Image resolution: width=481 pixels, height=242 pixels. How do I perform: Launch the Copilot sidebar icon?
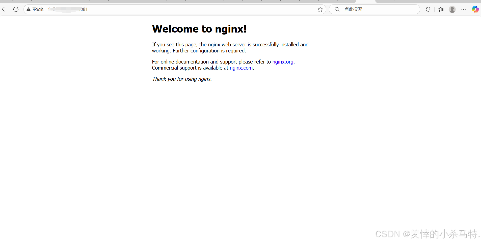tap(475, 9)
